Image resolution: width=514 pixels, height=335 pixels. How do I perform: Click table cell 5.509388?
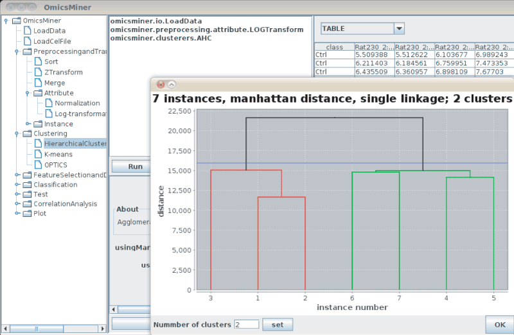(374, 55)
